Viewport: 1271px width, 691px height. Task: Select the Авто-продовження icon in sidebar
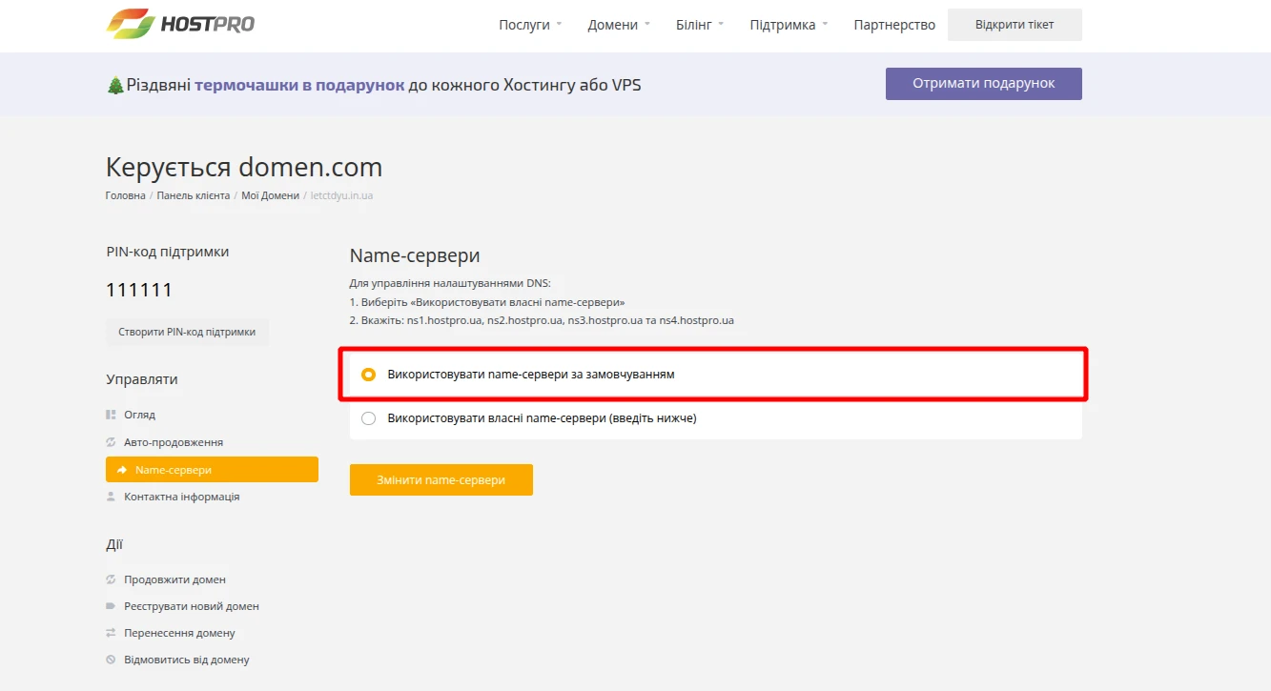tap(113, 441)
